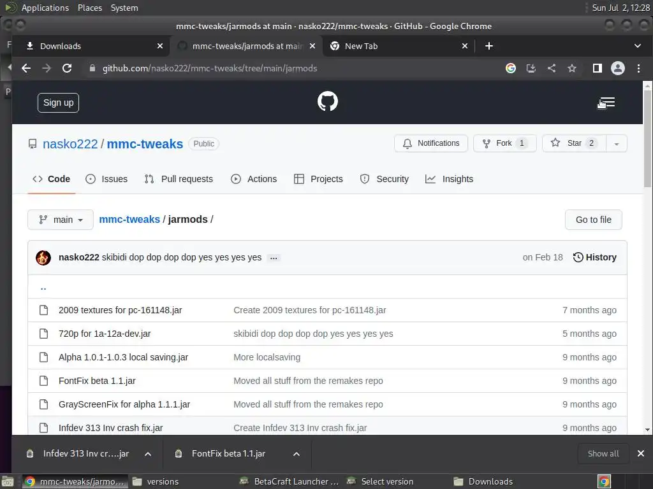Open the GitHub hamburger menu
This screenshot has width=653, height=489.
point(607,103)
